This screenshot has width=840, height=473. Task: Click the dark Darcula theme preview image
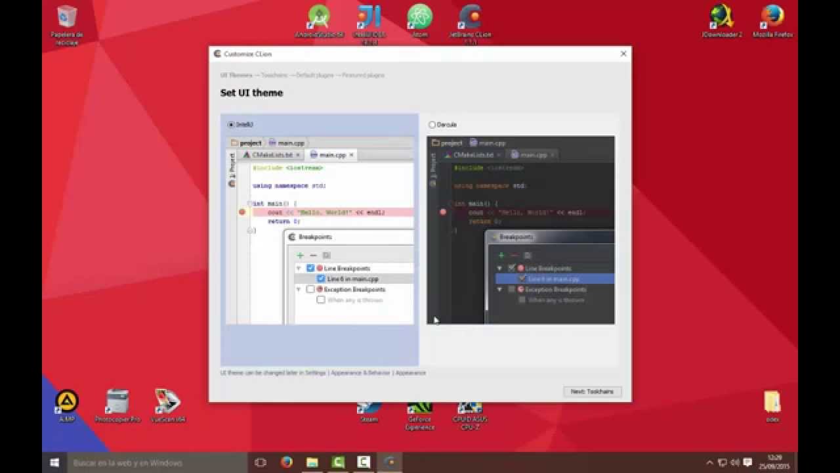520,230
